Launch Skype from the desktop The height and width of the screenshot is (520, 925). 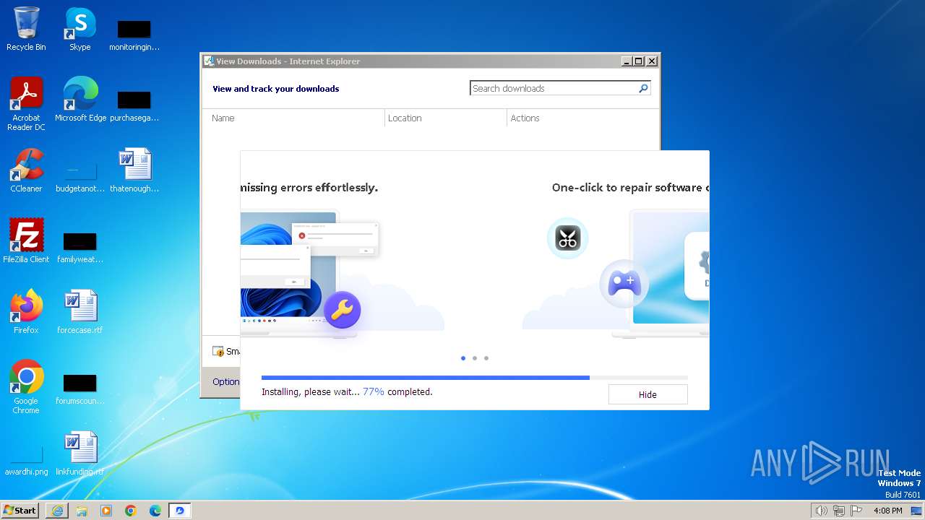point(79,29)
